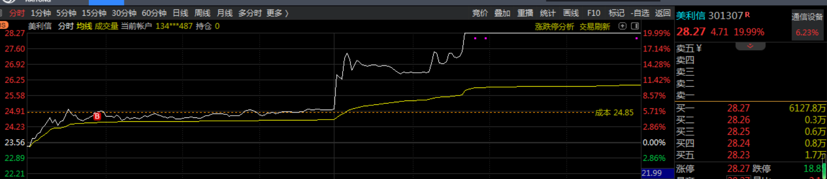Click the 买一 price 28.27
The width and height of the screenshot is (827, 179).
739,108
